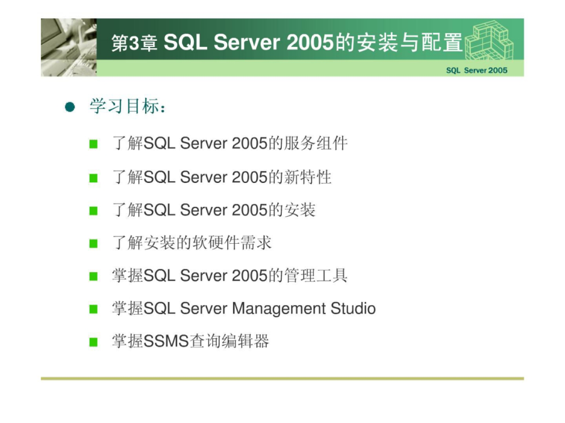The width and height of the screenshot is (565, 423).
Task: Click the green cube block logo in header
Action: (x=489, y=40)
